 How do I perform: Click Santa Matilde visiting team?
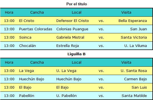[x=134, y=96]
